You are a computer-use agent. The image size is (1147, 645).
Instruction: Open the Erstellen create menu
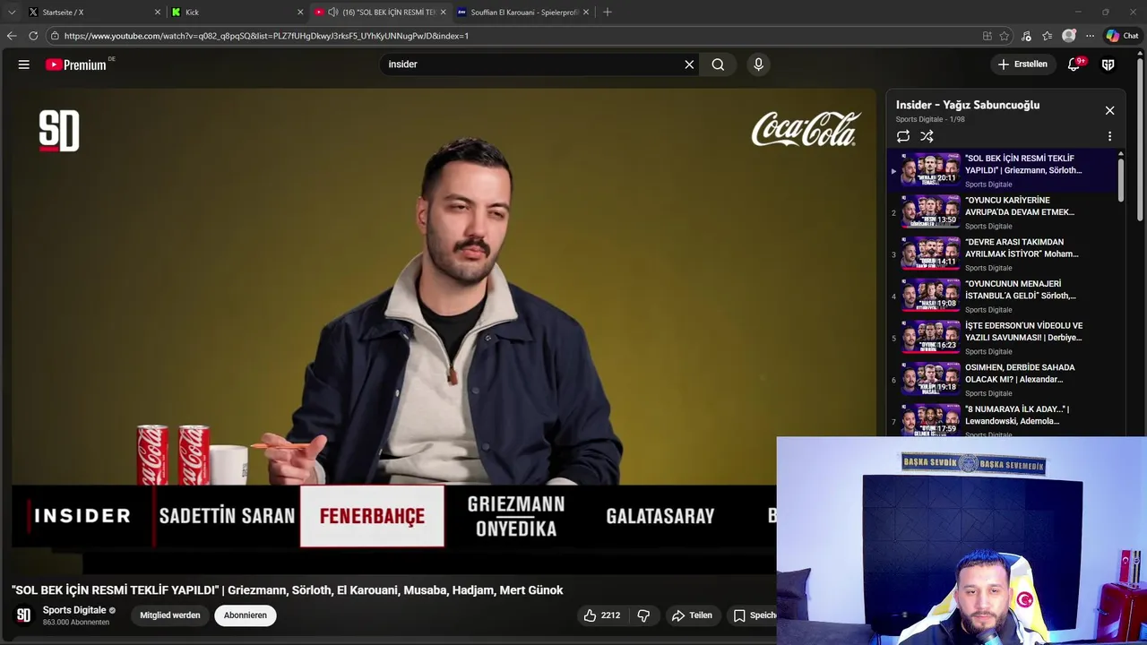pyautogui.click(x=1022, y=64)
